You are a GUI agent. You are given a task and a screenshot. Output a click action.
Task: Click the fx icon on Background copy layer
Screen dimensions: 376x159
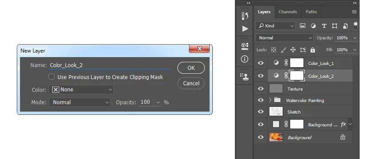coord(343,124)
